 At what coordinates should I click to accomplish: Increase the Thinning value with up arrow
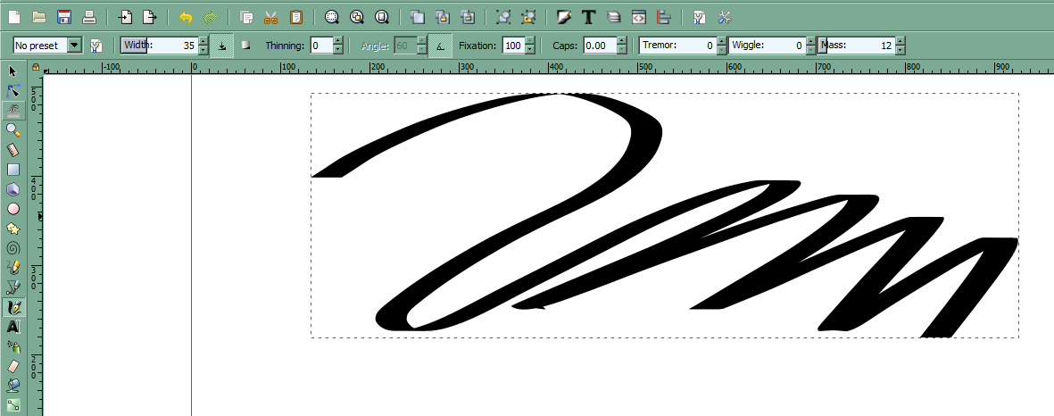point(338,41)
